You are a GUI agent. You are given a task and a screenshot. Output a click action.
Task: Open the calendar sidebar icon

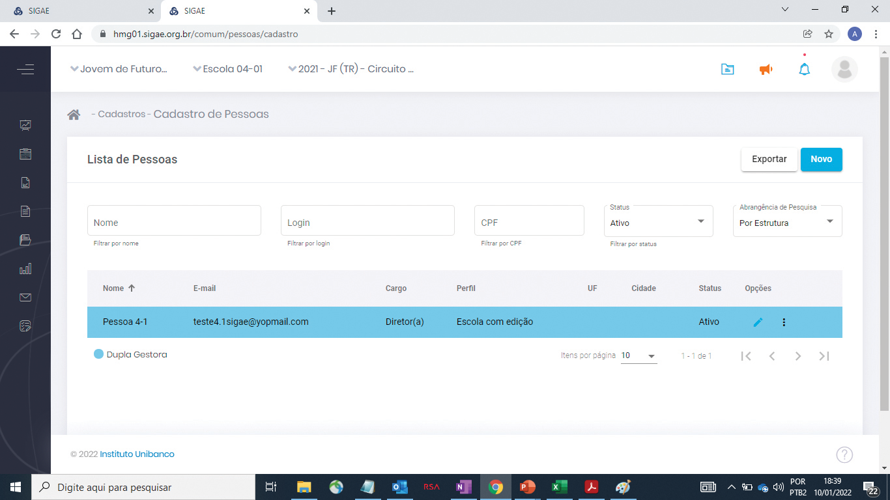pos(25,154)
